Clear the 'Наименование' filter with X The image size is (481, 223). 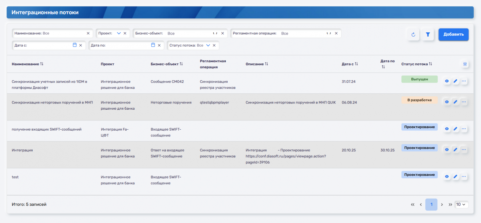[88, 33]
